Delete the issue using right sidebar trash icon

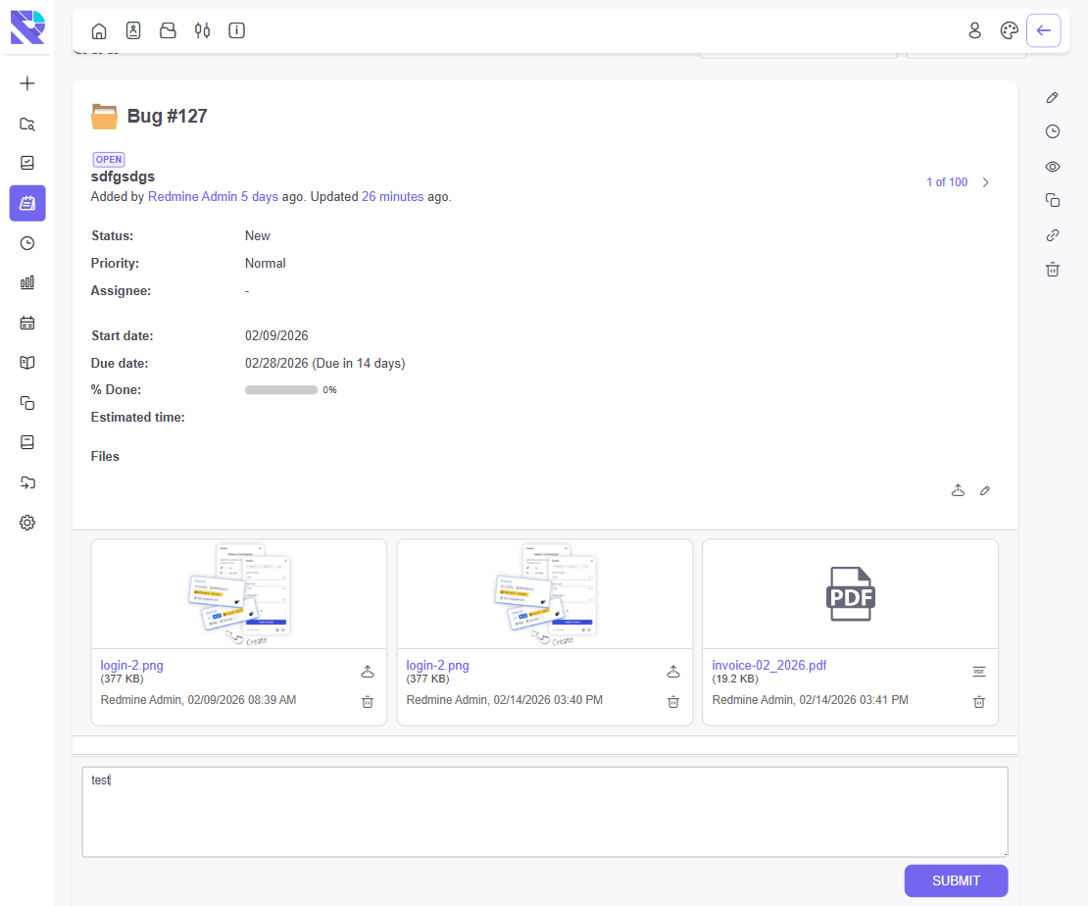click(1052, 270)
